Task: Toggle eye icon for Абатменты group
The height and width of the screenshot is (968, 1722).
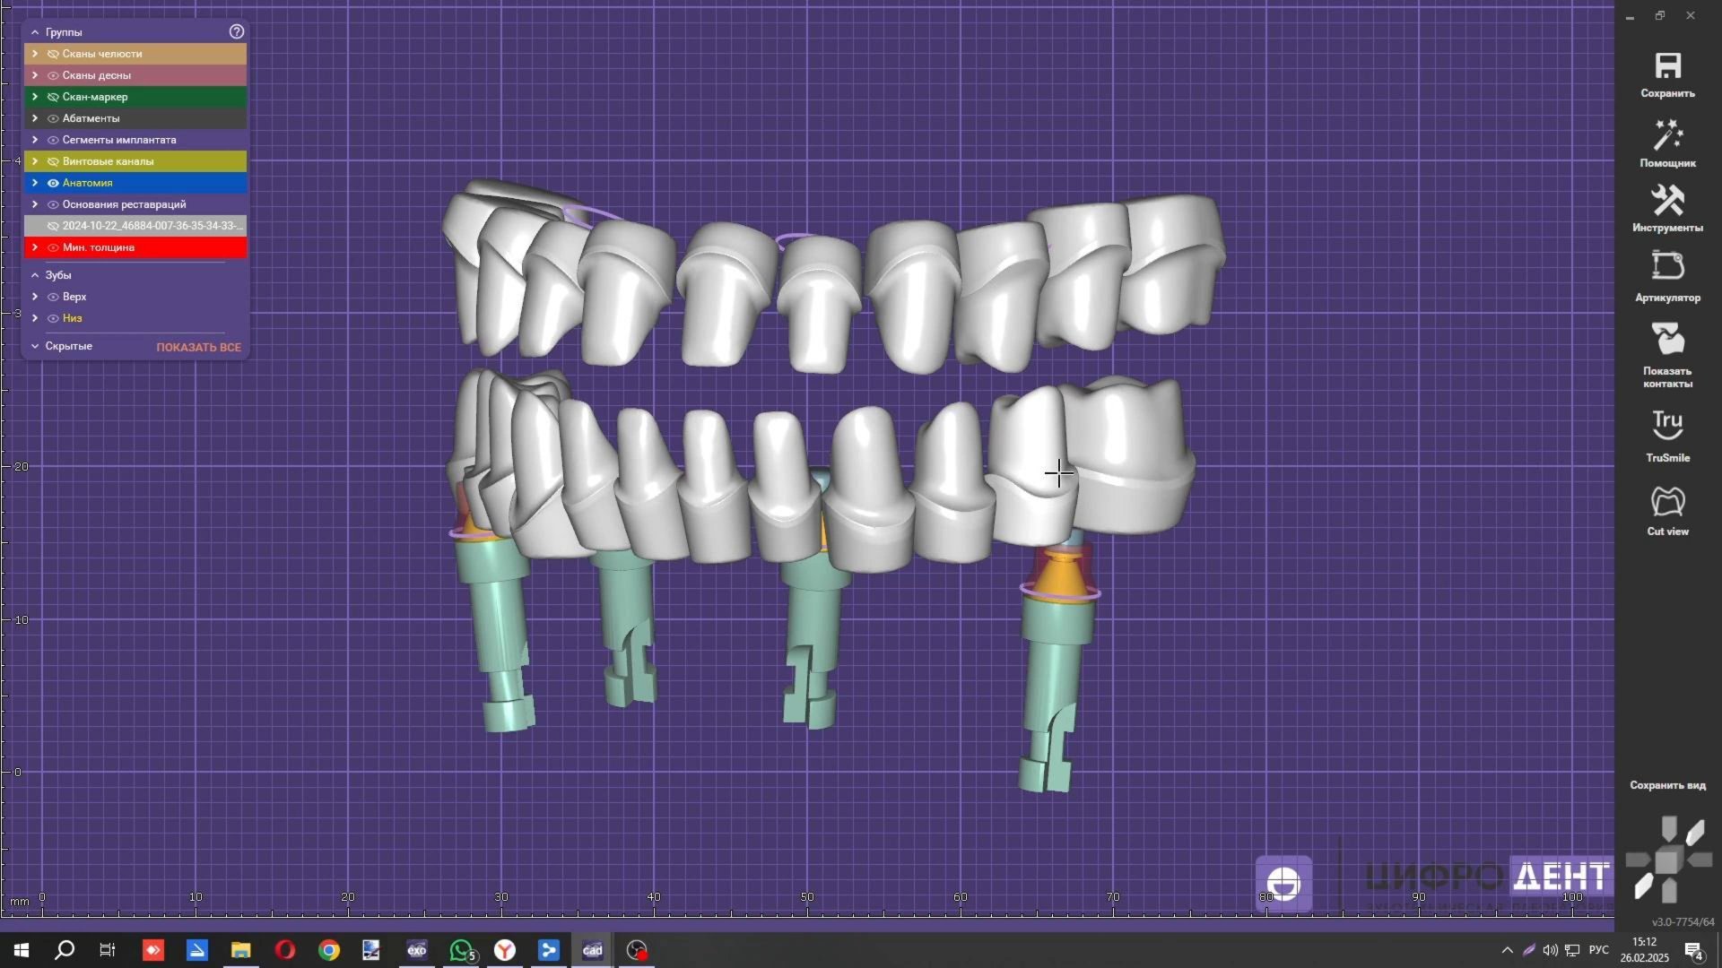Action: [x=53, y=118]
